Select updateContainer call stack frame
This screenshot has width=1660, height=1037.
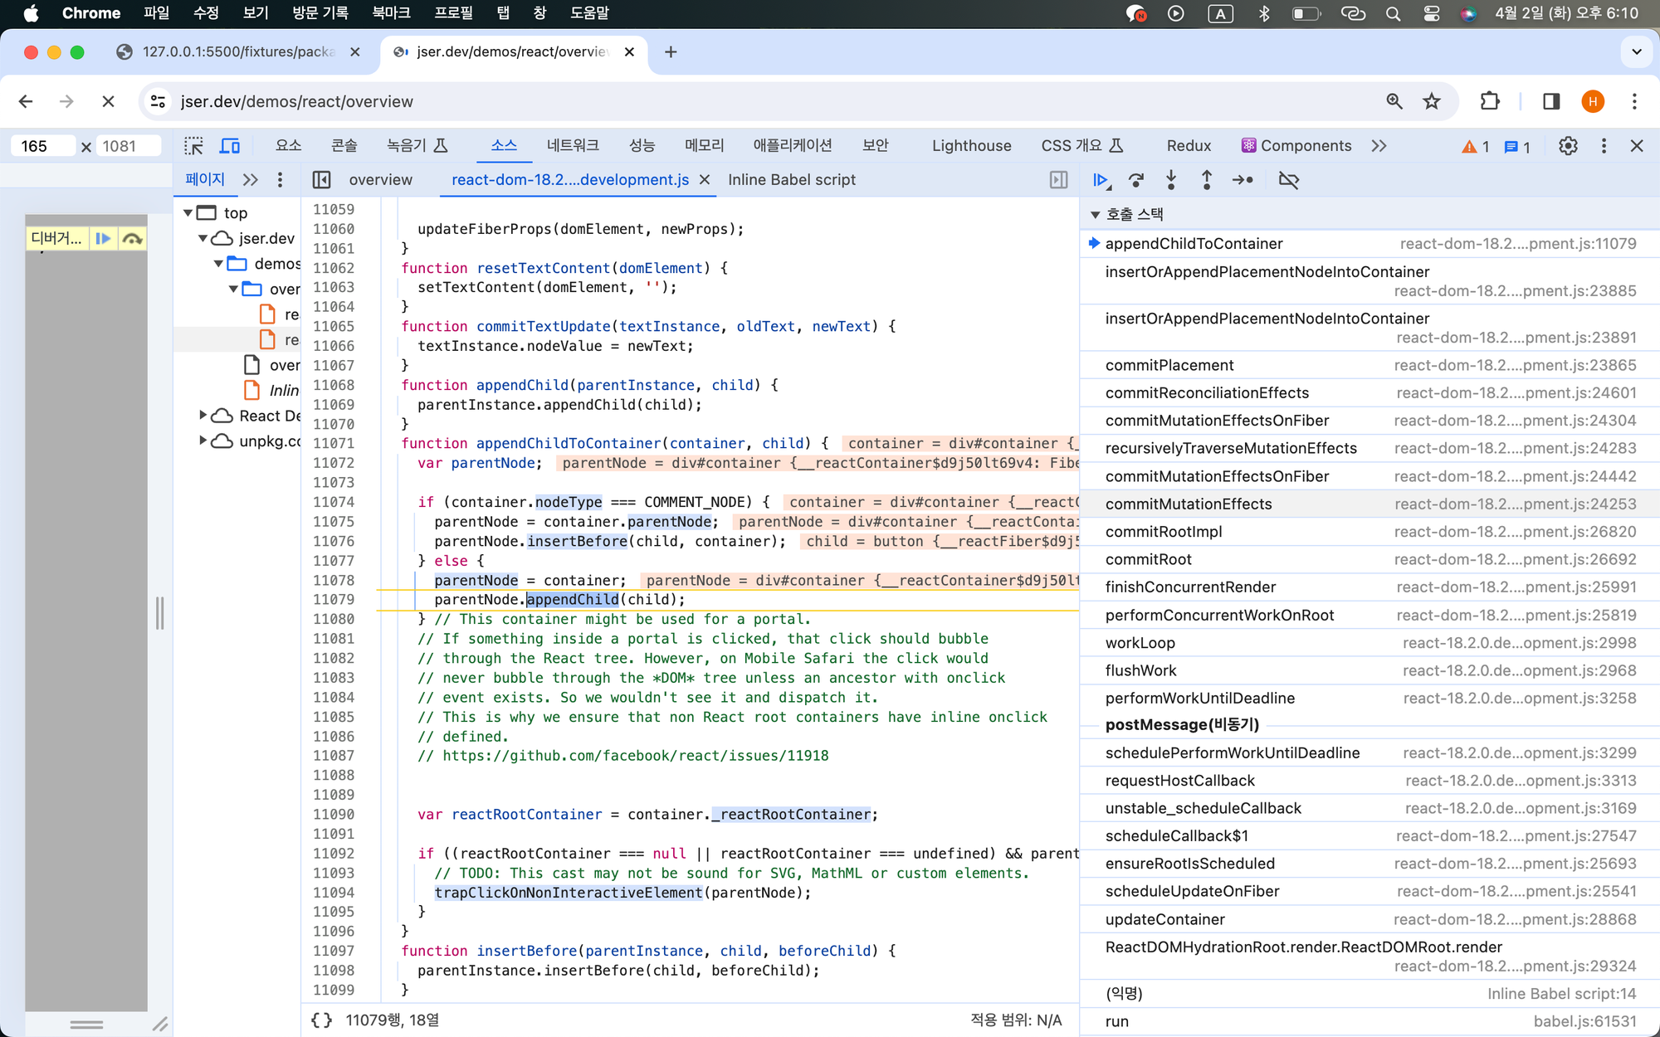click(1369, 920)
